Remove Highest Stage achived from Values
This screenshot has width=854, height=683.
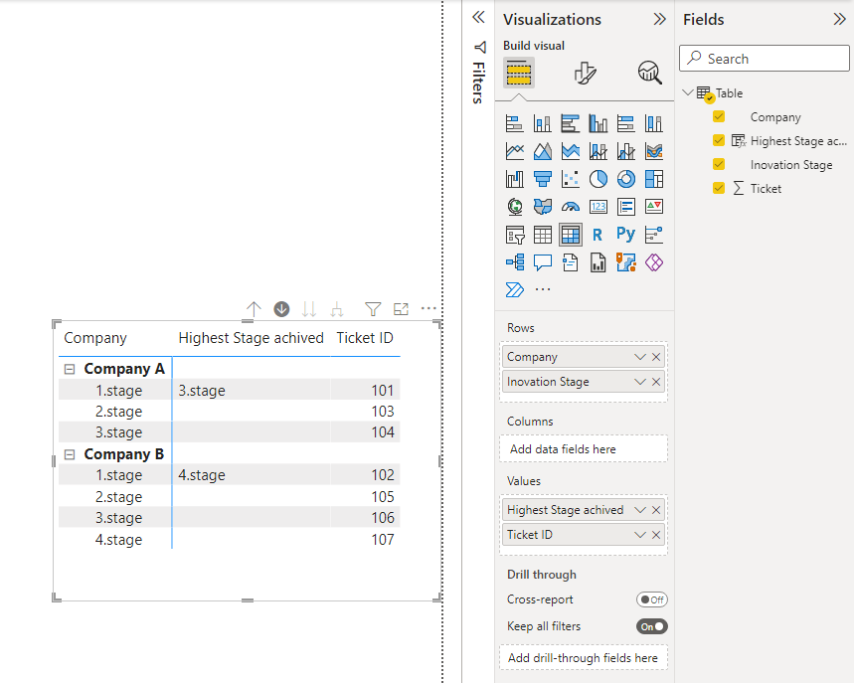pos(656,510)
